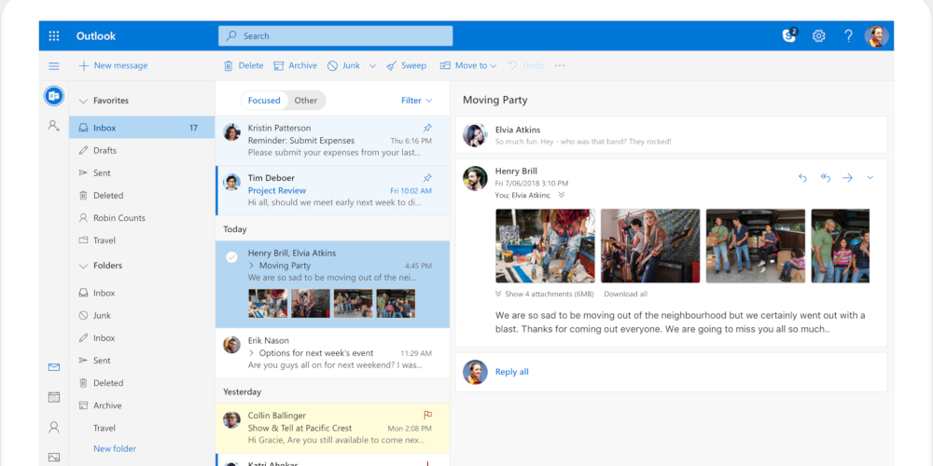Open the app launcher waffle icon

coord(54,36)
